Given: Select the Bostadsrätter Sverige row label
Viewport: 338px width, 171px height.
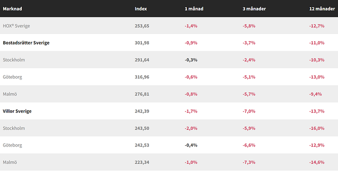Looking at the screenshot, I should (x=26, y=43).
